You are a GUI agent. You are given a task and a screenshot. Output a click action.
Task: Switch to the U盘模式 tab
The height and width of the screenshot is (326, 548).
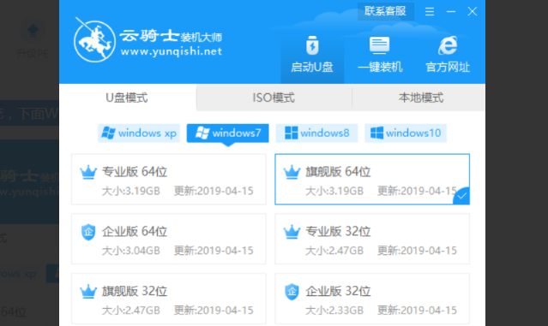click(x=127, y=98)
